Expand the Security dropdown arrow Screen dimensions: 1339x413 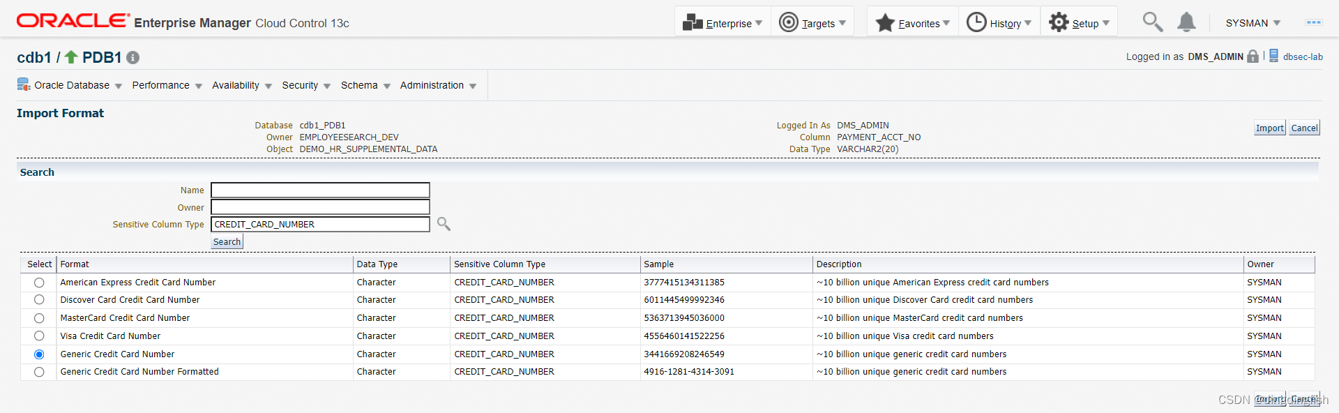click(x=327, y=87)
